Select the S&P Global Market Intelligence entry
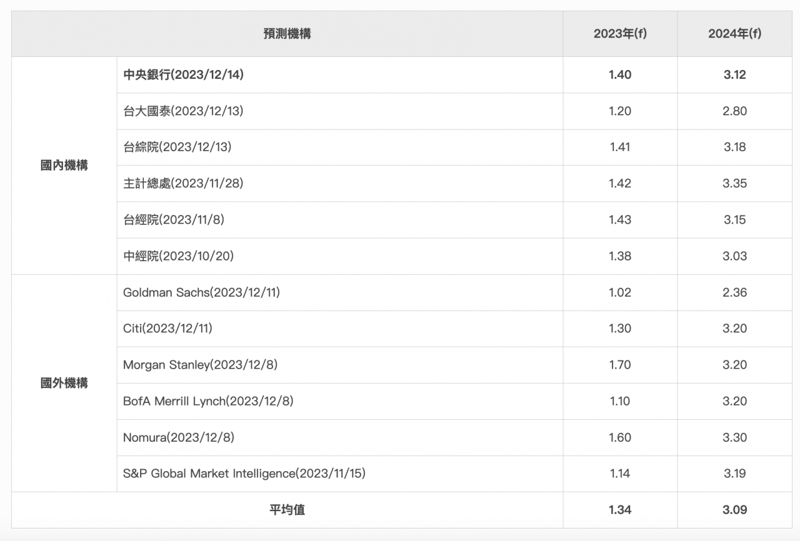 [x=244, y=474]
